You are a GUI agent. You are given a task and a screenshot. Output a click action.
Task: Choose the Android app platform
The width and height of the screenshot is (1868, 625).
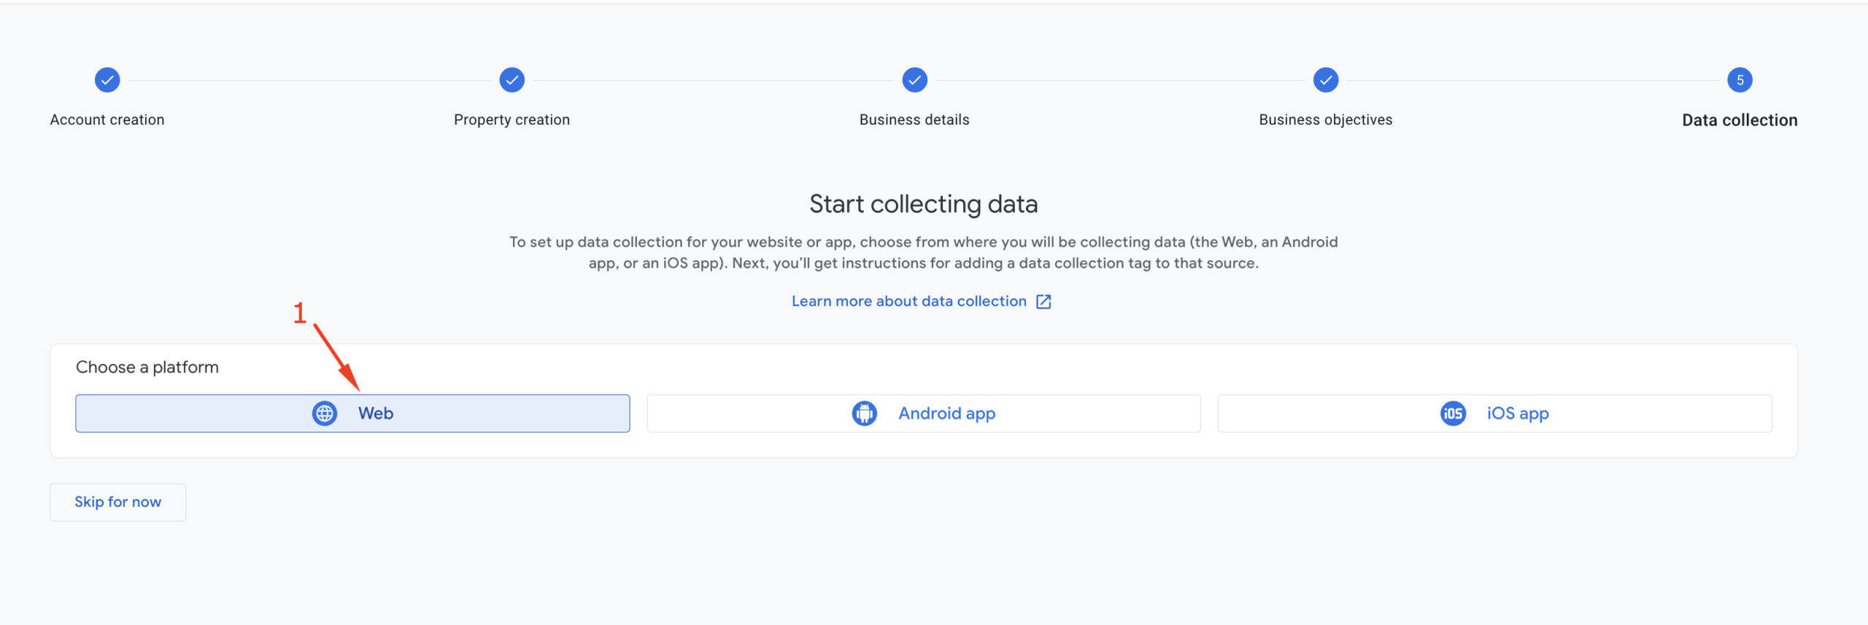(924, 414)
